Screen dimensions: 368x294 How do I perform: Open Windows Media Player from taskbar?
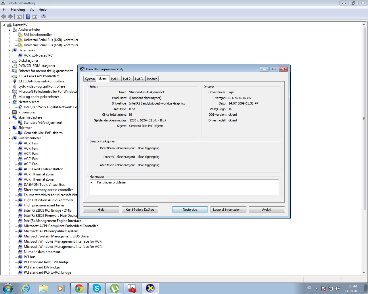point(61,288)
